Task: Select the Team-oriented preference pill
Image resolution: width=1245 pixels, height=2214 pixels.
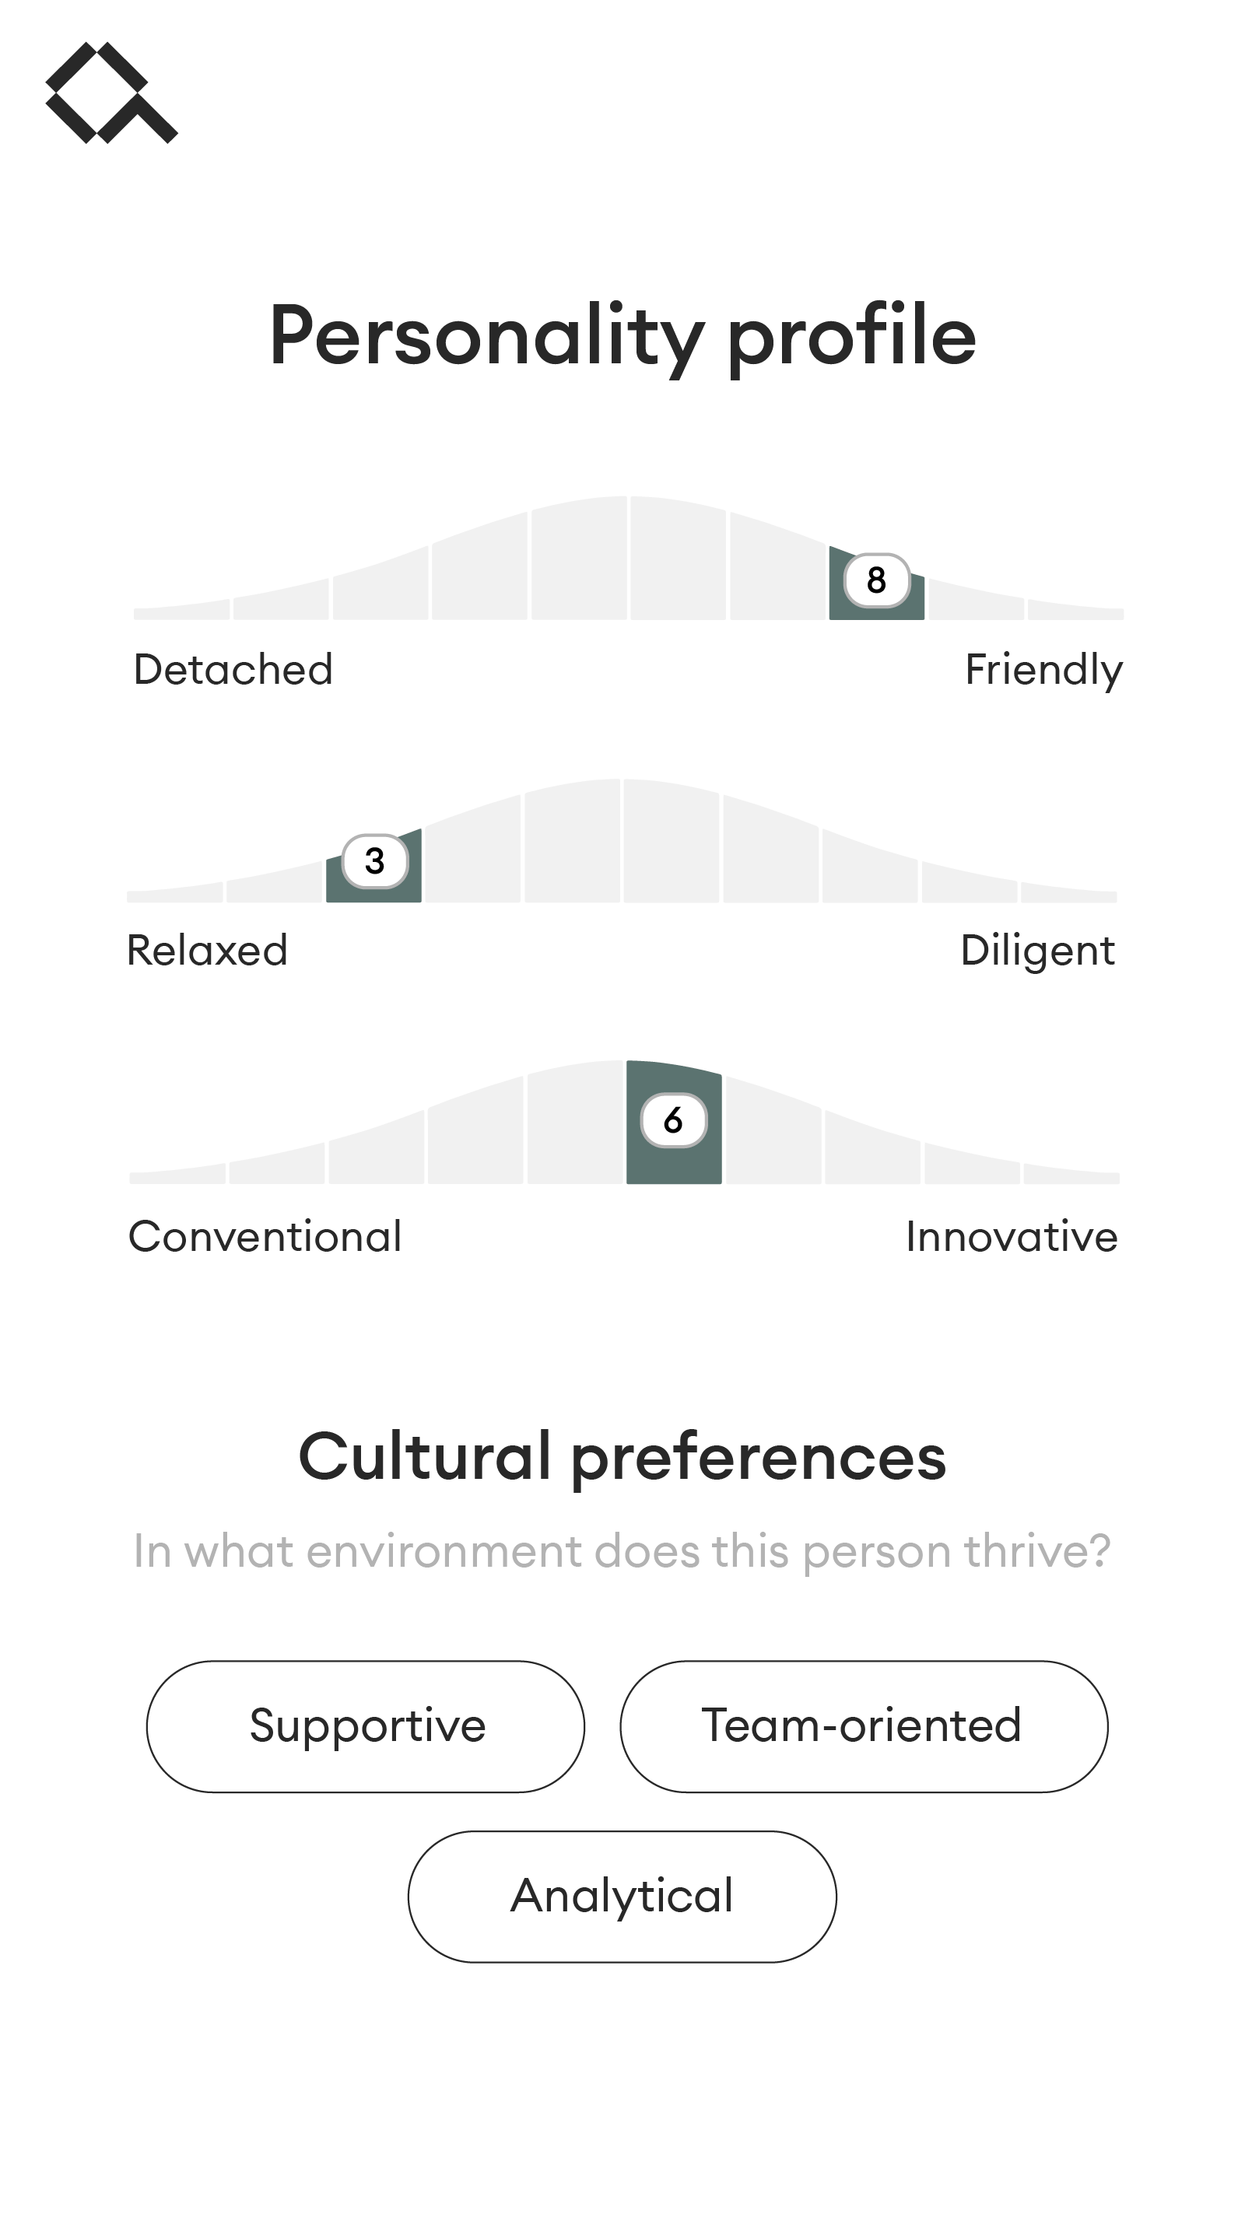Action: [x=863, y=1725]
